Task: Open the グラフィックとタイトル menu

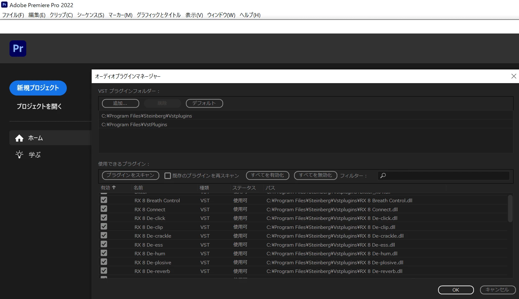Action: click(158, 15)
